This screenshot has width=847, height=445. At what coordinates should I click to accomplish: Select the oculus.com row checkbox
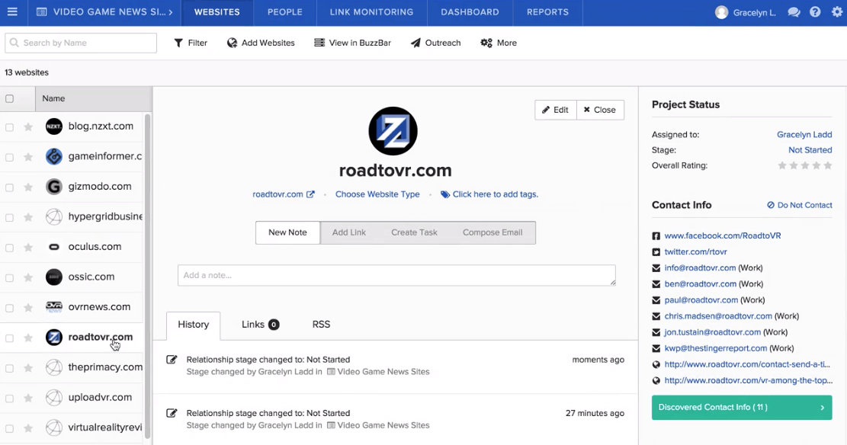point(10,248)
